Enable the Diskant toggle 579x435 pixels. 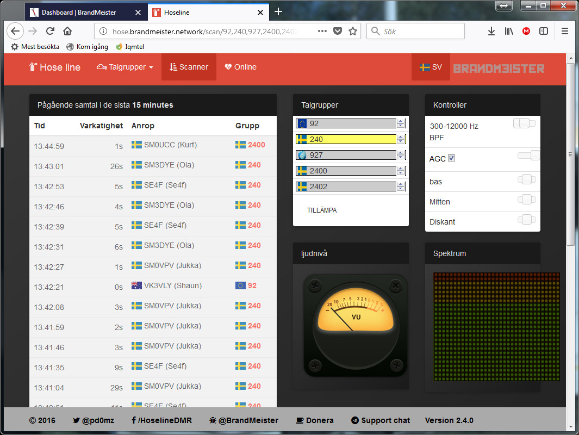click(x=526, y=220)
